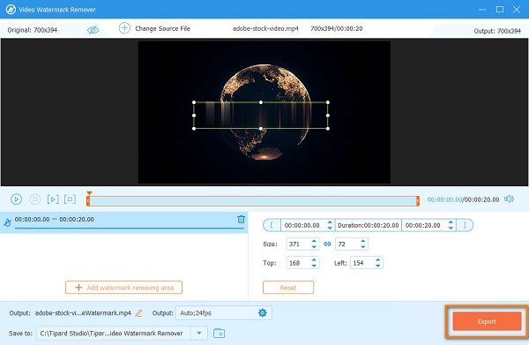Stop the video playback

tap(35, 199)
